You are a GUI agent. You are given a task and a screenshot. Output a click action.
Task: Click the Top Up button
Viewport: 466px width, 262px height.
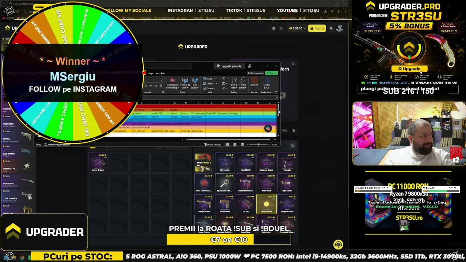click(317, 28)
